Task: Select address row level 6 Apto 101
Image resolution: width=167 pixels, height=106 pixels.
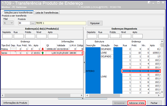Action: [141, 78]
